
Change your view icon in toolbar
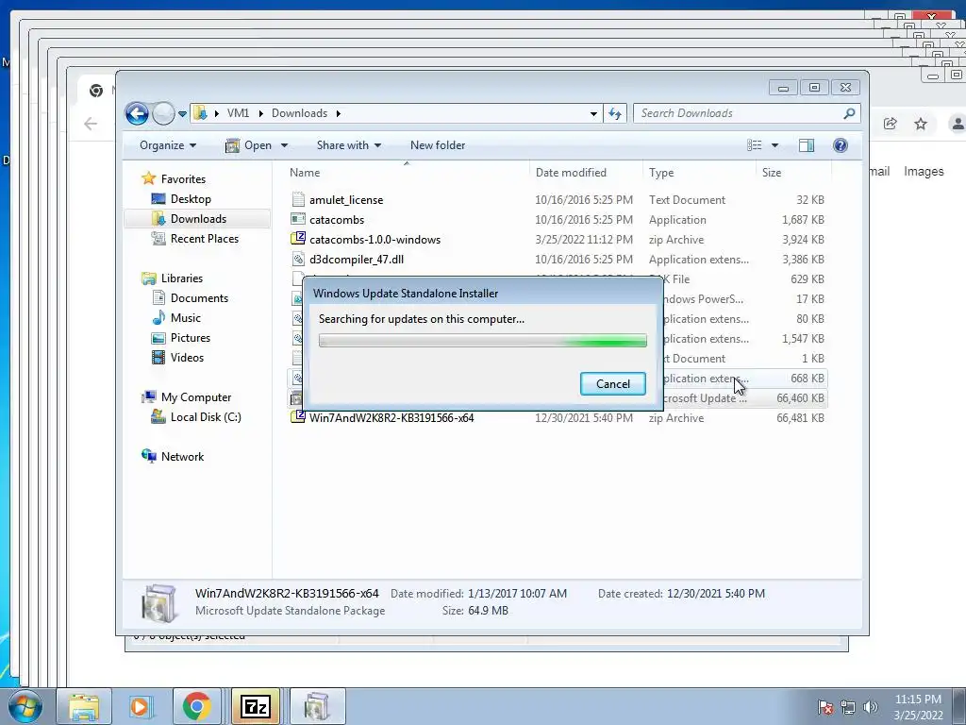coord(755,145)
